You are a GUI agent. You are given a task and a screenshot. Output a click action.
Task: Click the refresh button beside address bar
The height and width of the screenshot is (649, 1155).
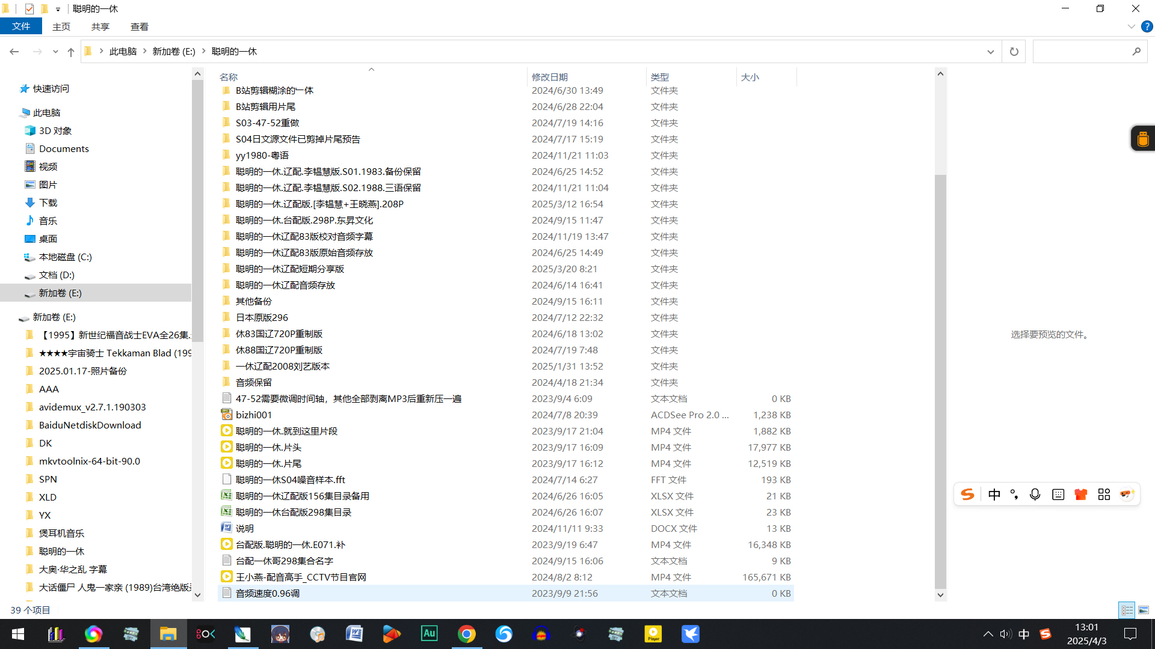tap(1014, 52)
